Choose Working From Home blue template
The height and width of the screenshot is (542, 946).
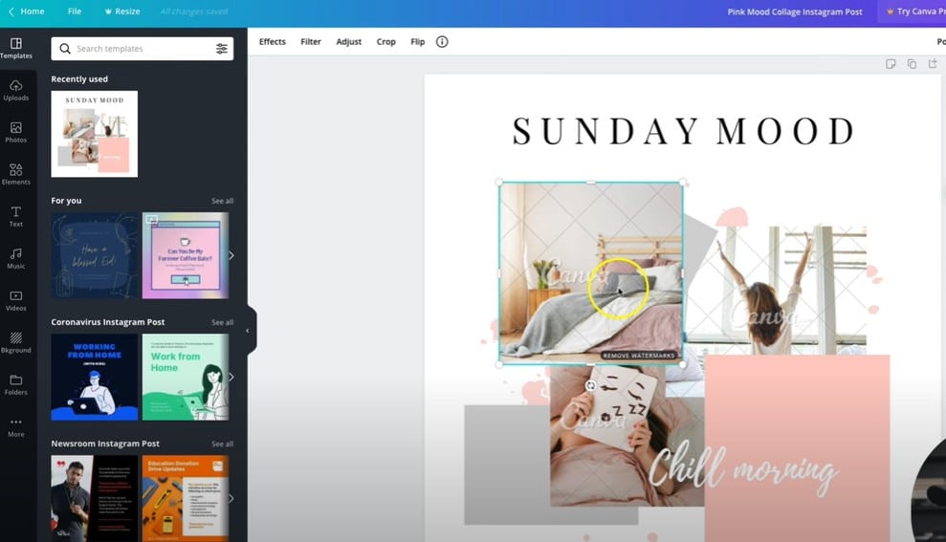(94, 378)
